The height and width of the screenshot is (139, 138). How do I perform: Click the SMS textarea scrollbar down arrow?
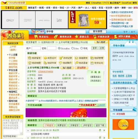point(21,133)
